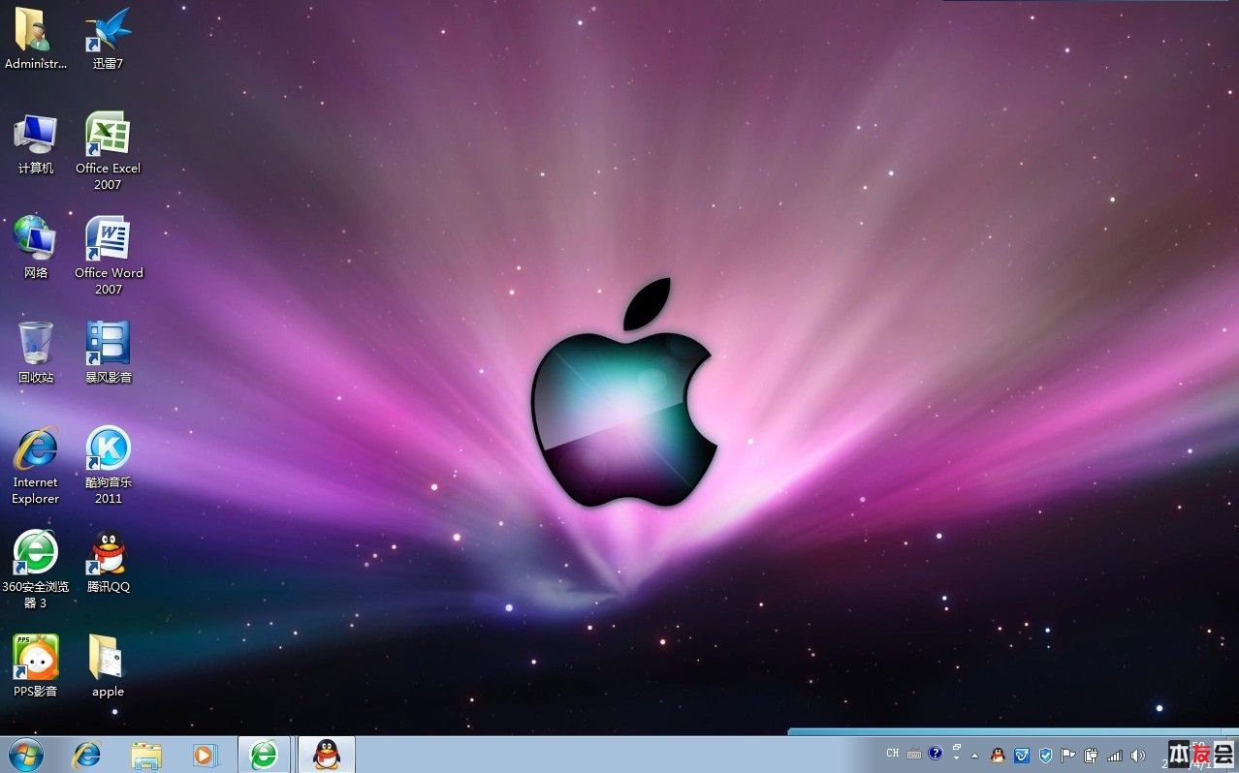Viewport: 1239px width, 773px height.
Task: Open the Windows Start menu orb
Action: pyautogui.click(x=26, y=755)
